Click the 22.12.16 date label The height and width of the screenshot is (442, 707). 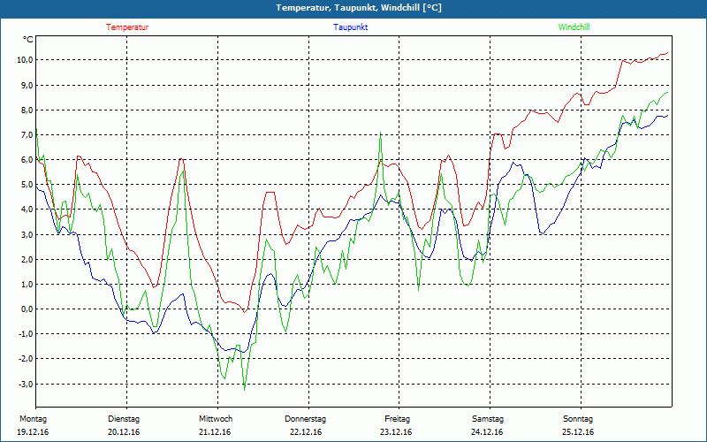coord(306,432)
